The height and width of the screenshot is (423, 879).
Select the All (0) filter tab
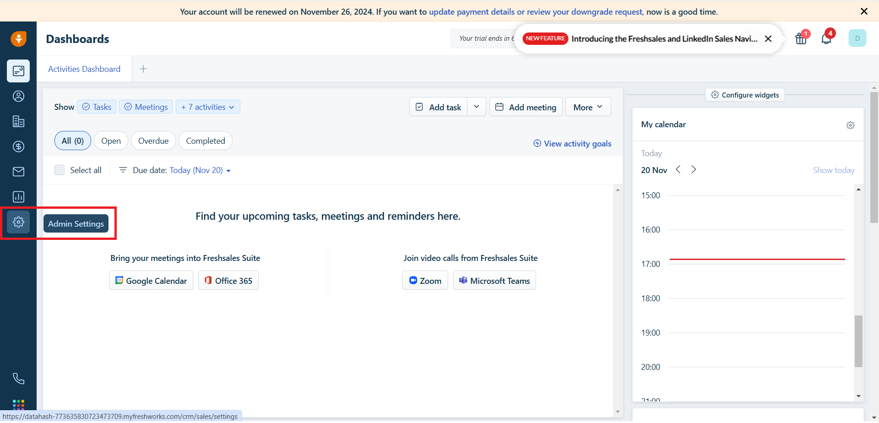pos(73,141)
